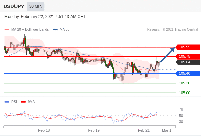Click the RSI 50 axis label
The height and width of the screenshot is (136, 201).
pos(181,116)
